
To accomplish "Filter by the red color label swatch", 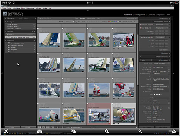I will (109, 22).
